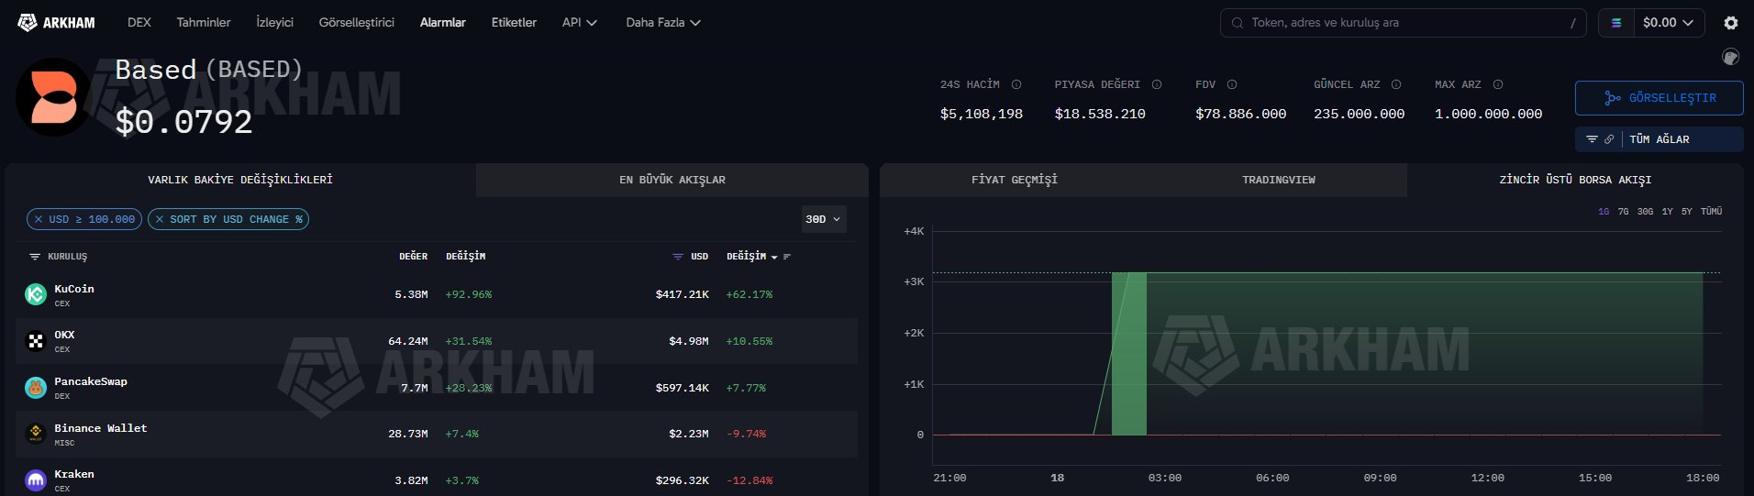Select the 7G chart range
The image size is (1754, 496).
click(1624, 212)
